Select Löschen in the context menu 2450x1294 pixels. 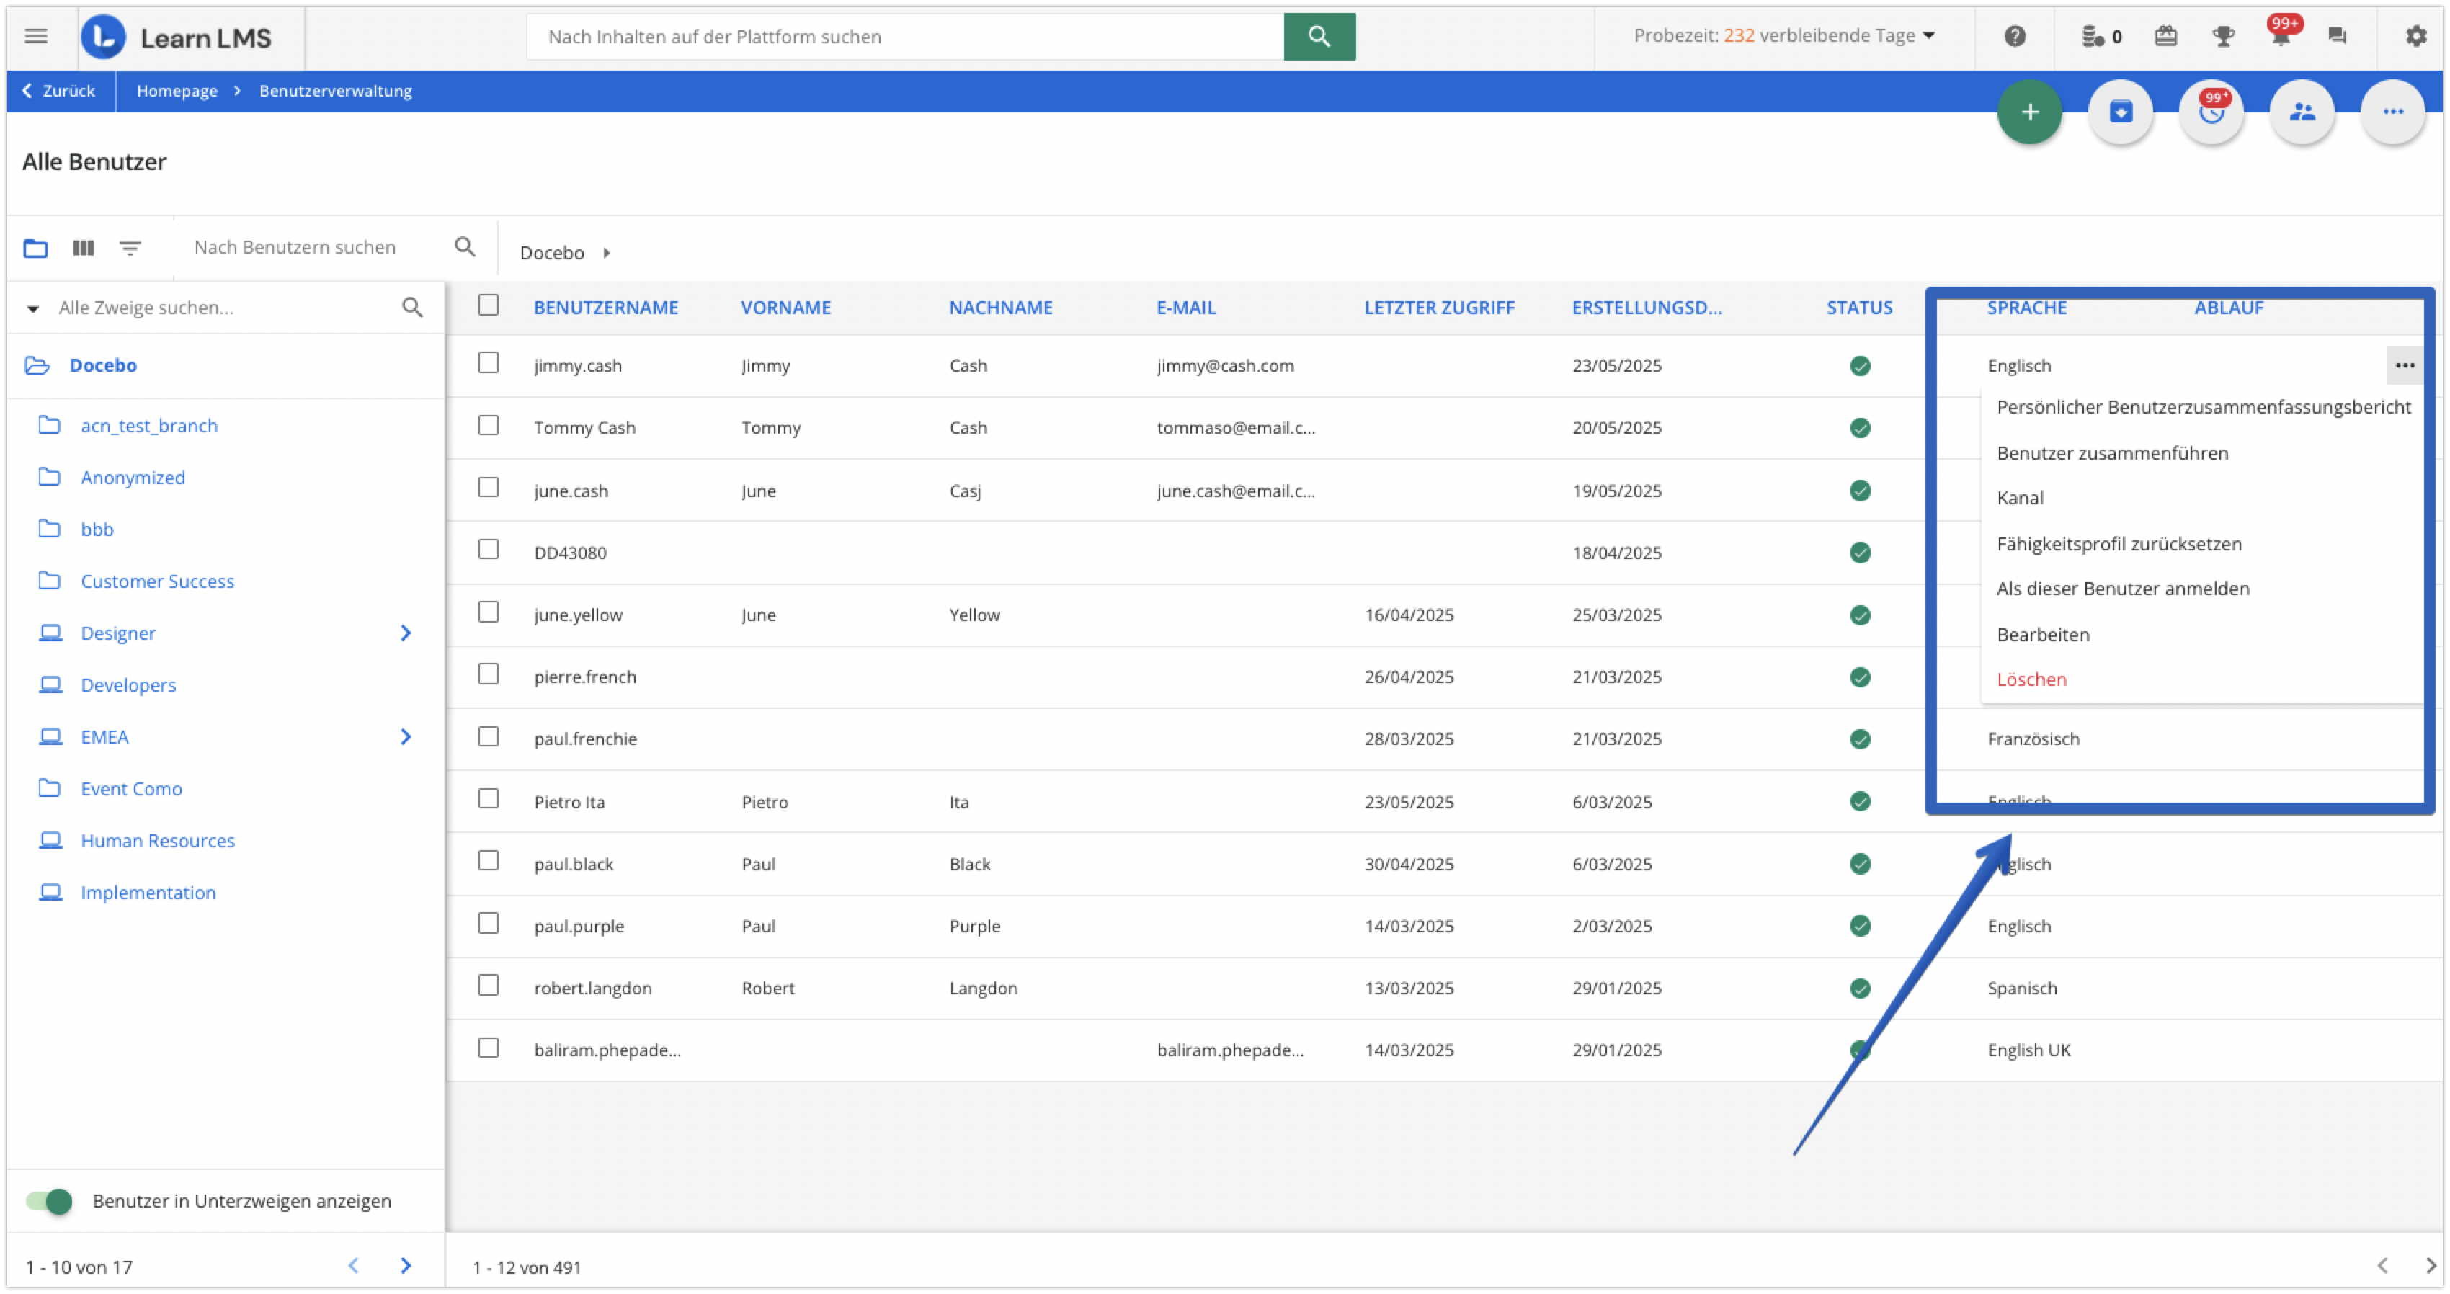click(2031, 679)
